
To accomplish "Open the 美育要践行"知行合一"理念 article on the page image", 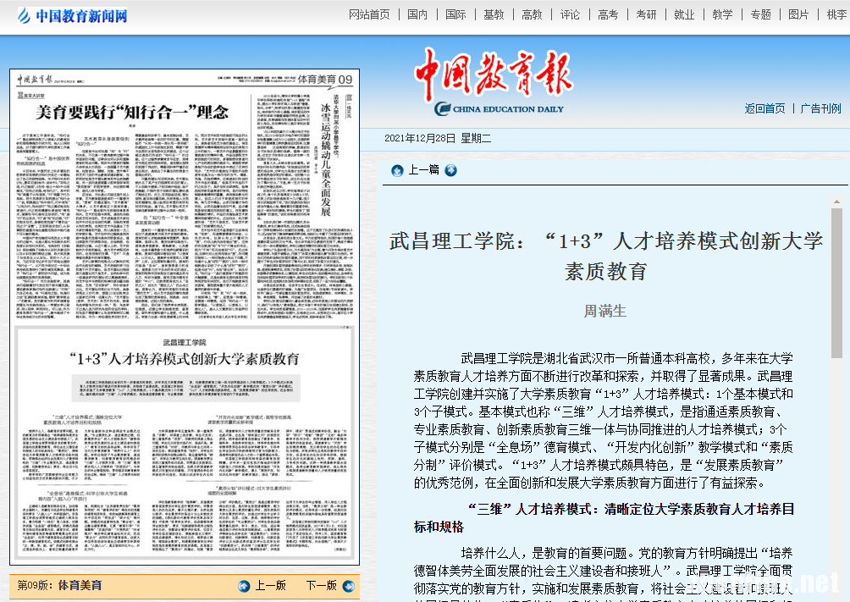I will point(132,113).
